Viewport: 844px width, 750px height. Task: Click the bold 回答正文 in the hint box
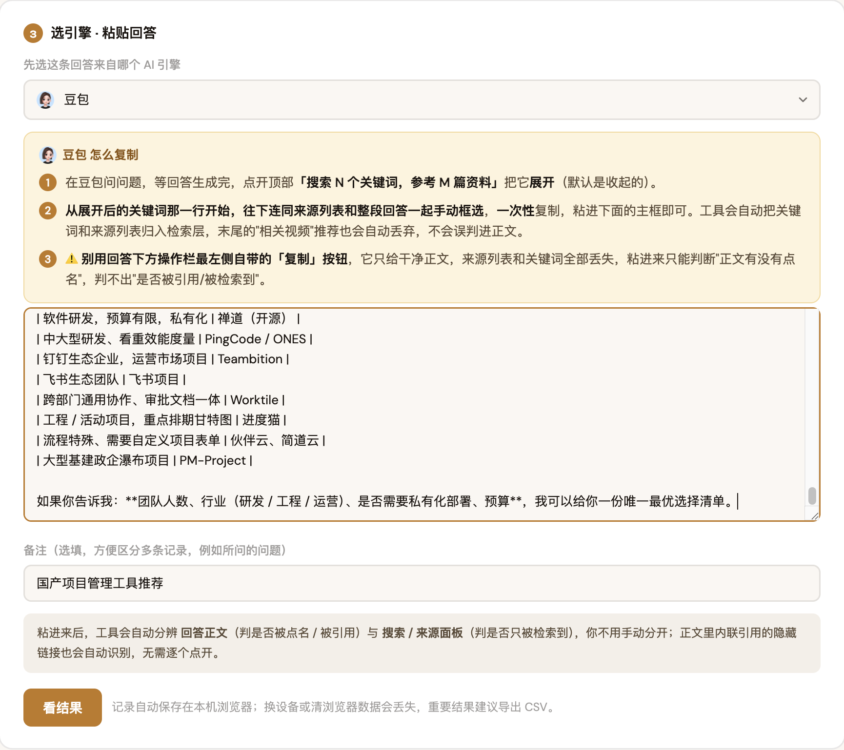(204, 633)
